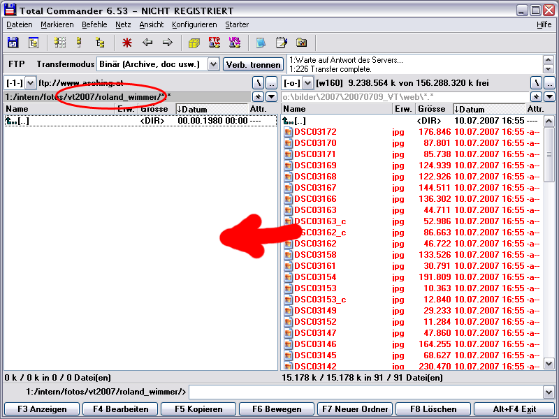This screenshot has width=559, height=419.
Task: Click the file icon next to DSC03169
Action: click(x=288, y=166)
